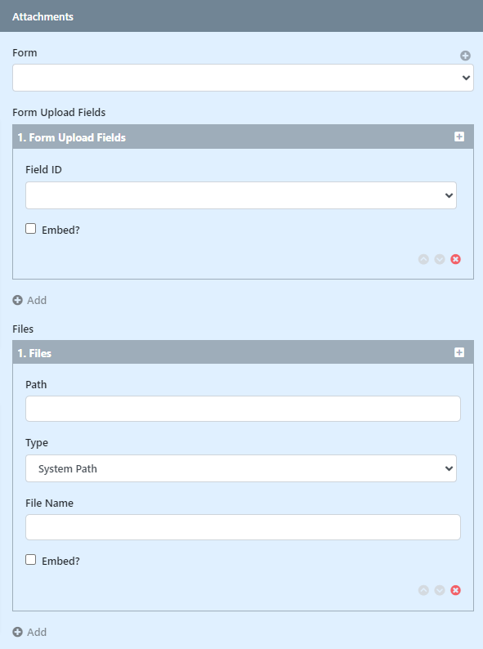Move the Files item down
Screen dimensions: 483x649
click(x=440, y=590)
